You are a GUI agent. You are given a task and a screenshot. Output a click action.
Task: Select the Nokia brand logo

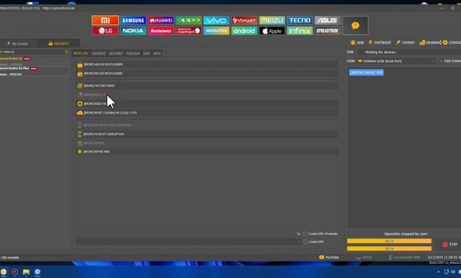click(133, 31)
